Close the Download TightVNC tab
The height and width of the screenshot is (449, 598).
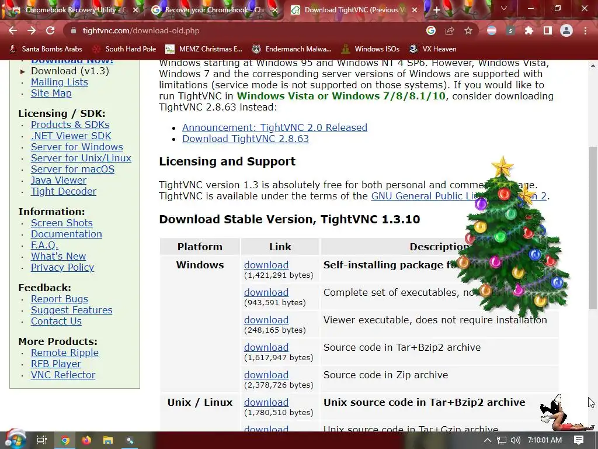tap(415, 10)
